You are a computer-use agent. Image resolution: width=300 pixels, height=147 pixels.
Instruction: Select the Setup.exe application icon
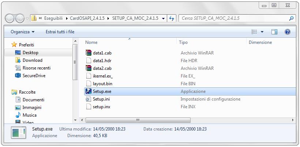(x=88, y=91)
